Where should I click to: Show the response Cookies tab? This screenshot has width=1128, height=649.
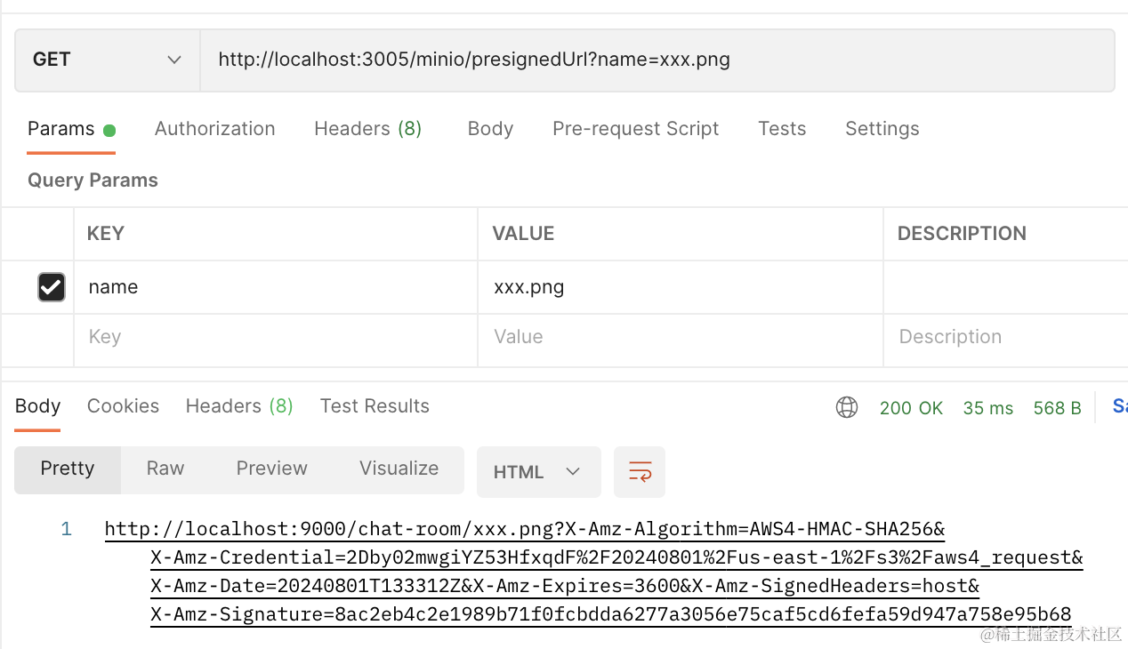pyautogui.click(x=123, y=406)
